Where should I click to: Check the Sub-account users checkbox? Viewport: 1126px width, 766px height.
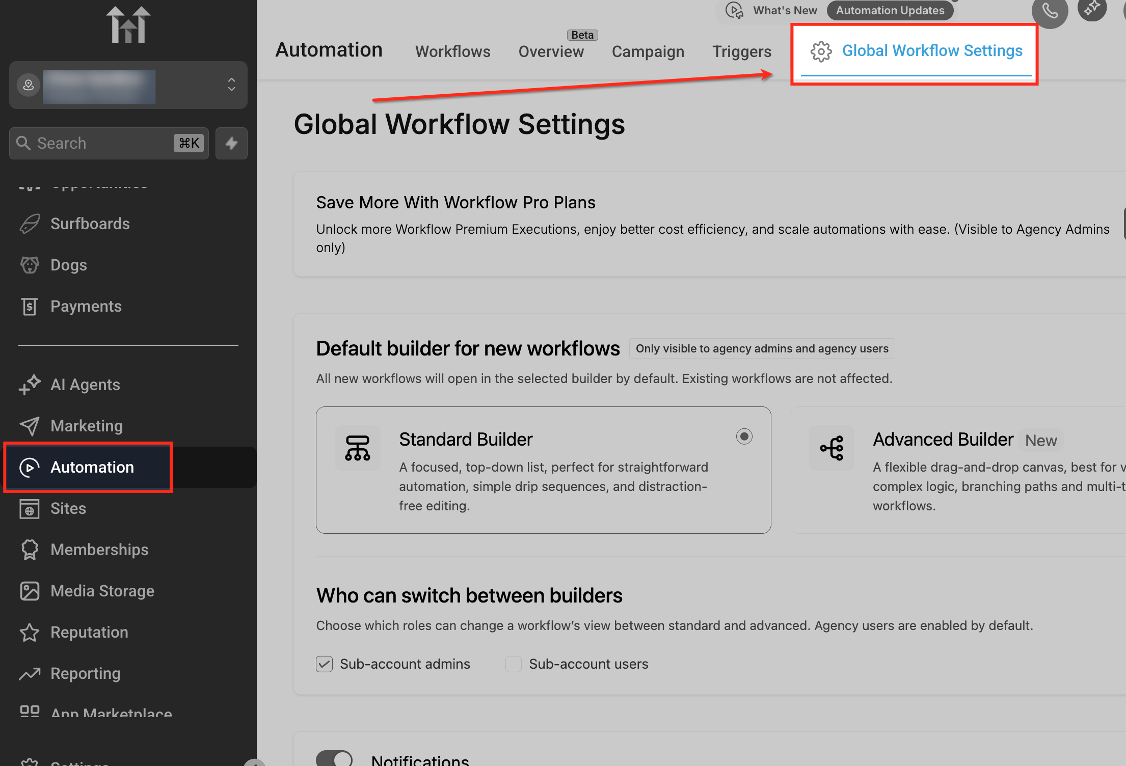click(x=514, y=664)
